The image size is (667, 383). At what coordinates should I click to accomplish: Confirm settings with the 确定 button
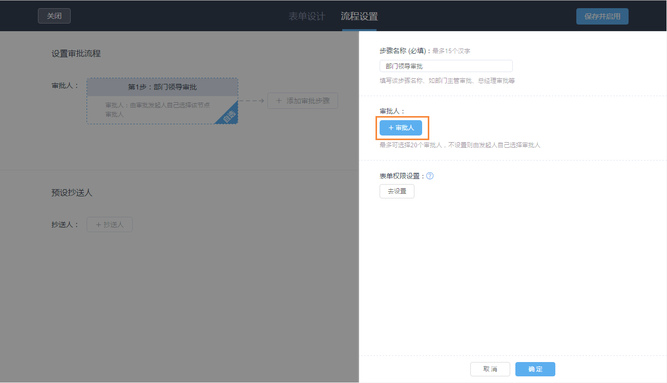click(535, 369)
